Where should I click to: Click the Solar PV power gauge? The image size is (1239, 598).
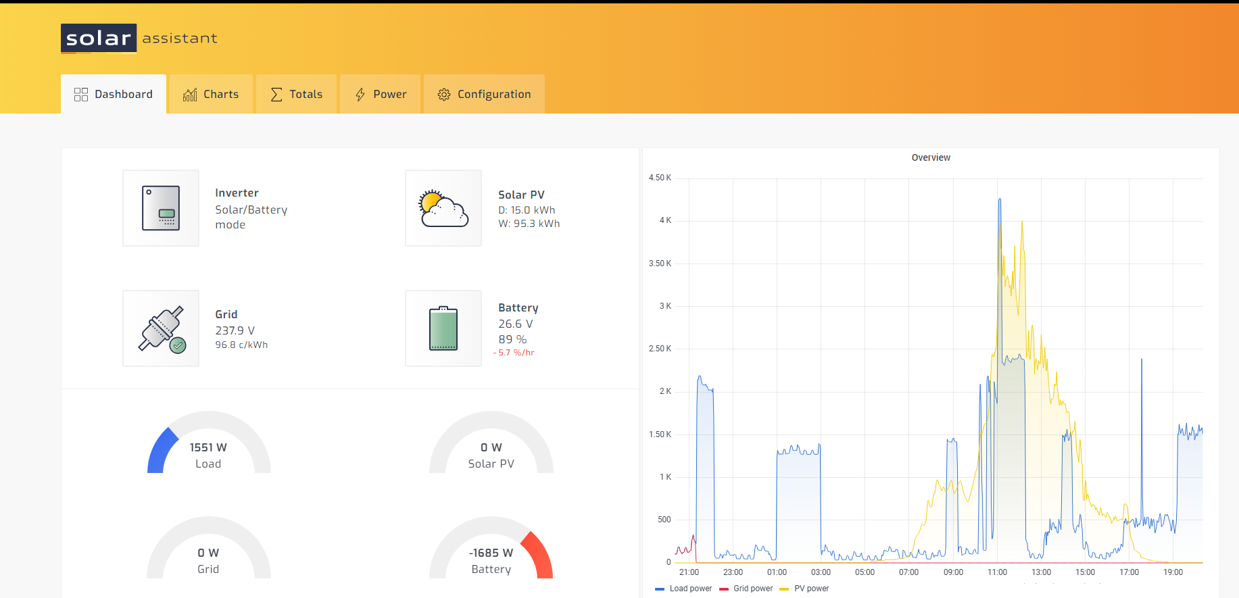click(x=491, y=446)
